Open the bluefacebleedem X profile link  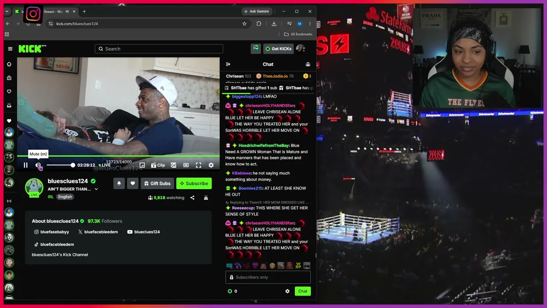(98, 232)
